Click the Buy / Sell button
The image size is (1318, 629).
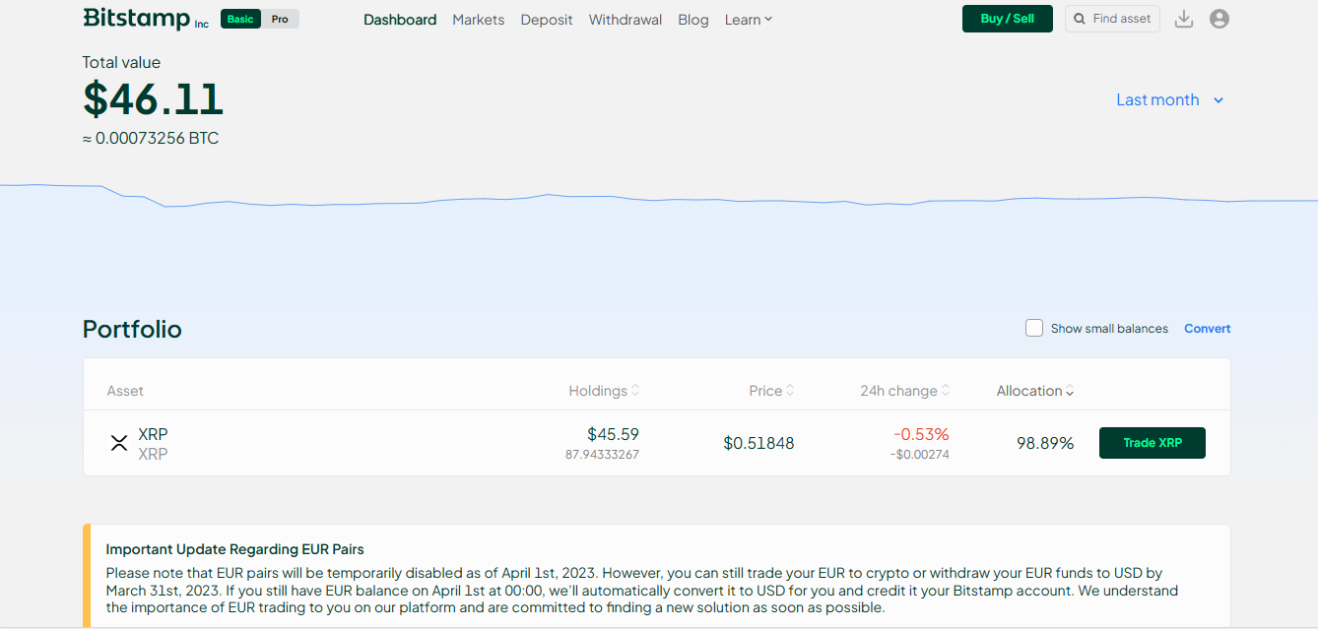click(x=1008, y=19)
